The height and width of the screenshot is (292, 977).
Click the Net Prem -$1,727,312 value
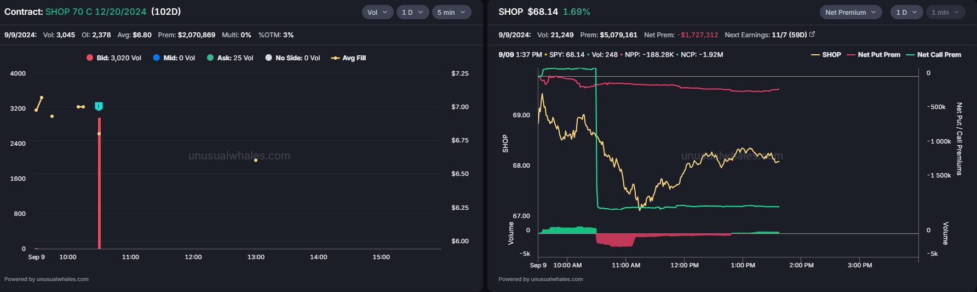(681, 35)
